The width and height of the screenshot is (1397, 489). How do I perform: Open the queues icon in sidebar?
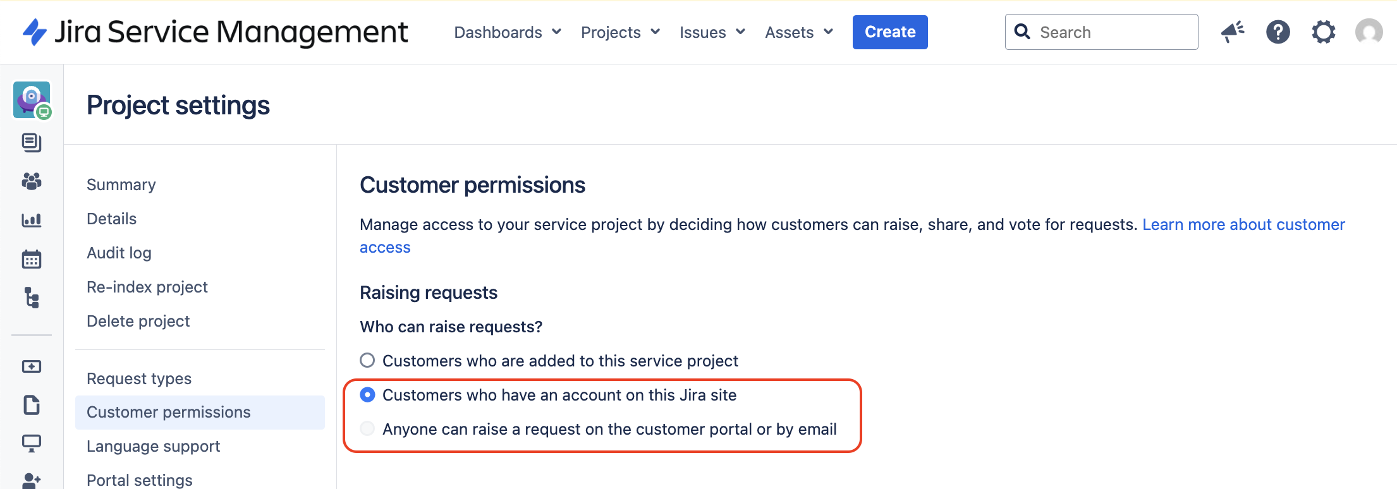tap(32, 143)
